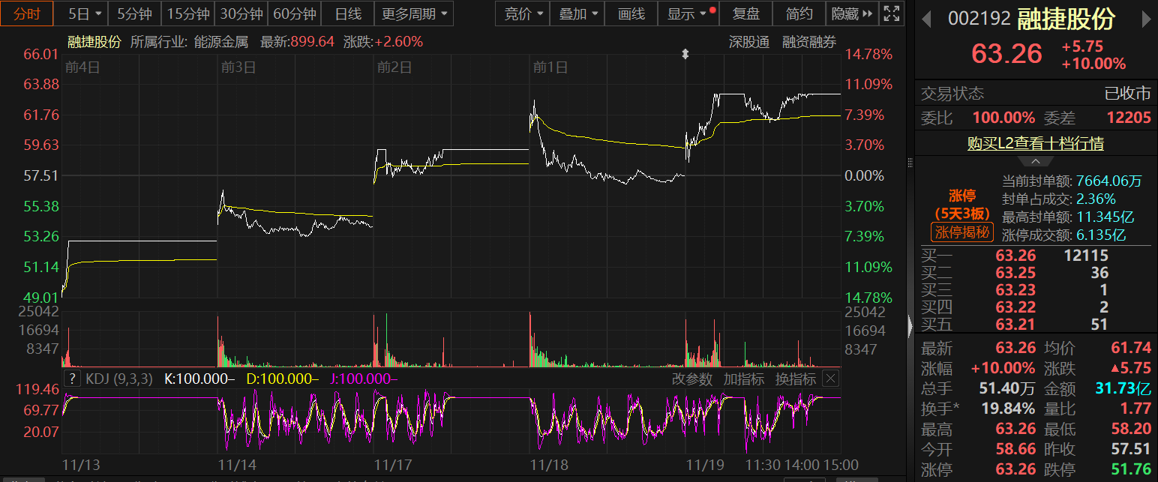Switch to the 日线 daily chart tab
1158x482 pixels.
tap(347, 13)
